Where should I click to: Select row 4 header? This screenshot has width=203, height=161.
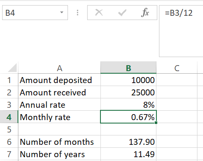tap(9, 117)
